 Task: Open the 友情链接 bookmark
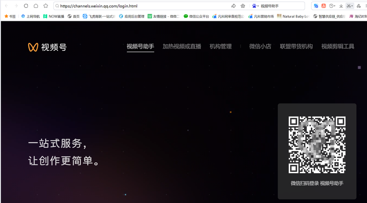click(x=163, y=16)
